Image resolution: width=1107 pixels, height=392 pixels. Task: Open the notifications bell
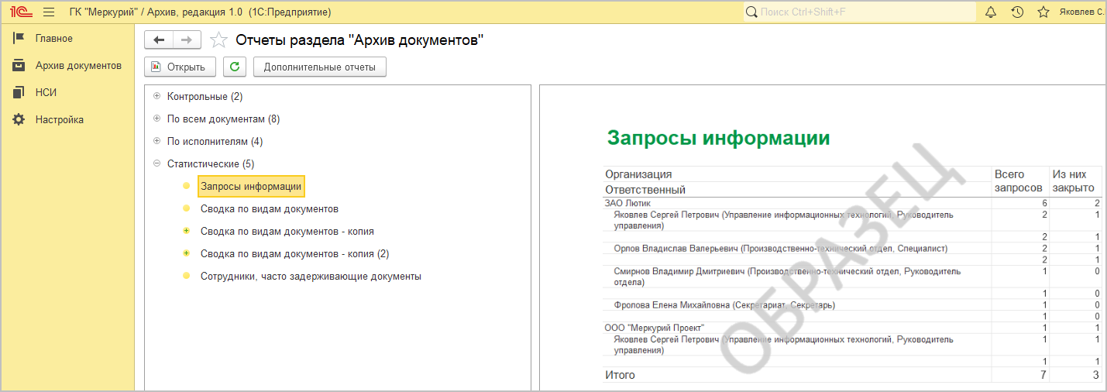991,12
